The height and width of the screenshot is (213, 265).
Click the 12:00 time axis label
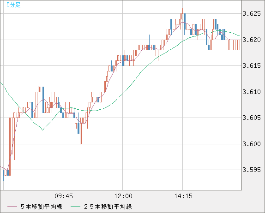click(123, 196)
